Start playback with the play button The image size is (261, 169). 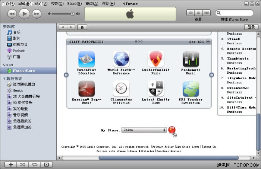[x=24, y=14]
